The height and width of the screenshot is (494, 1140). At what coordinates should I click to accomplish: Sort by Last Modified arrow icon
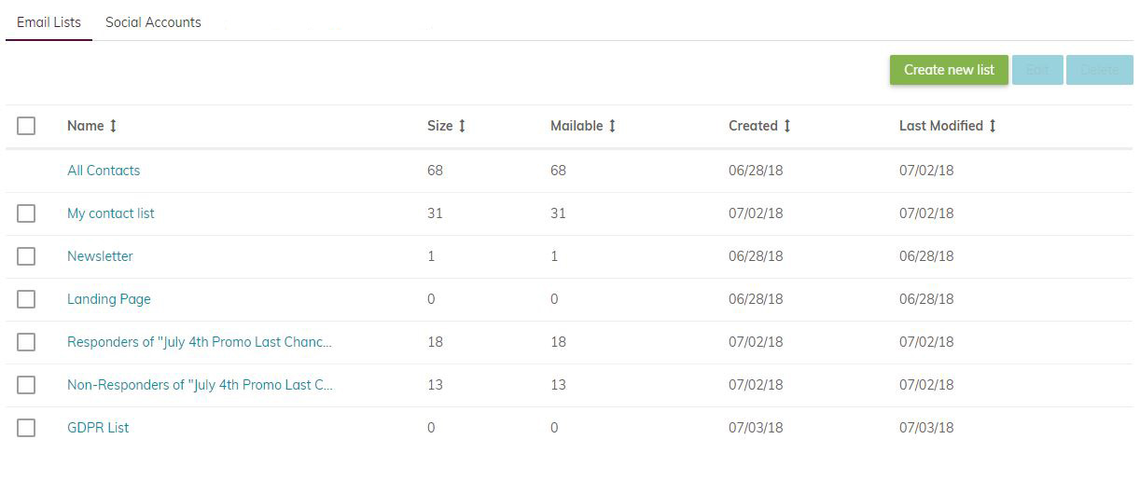pyautogui.click(x=993, y=126)
